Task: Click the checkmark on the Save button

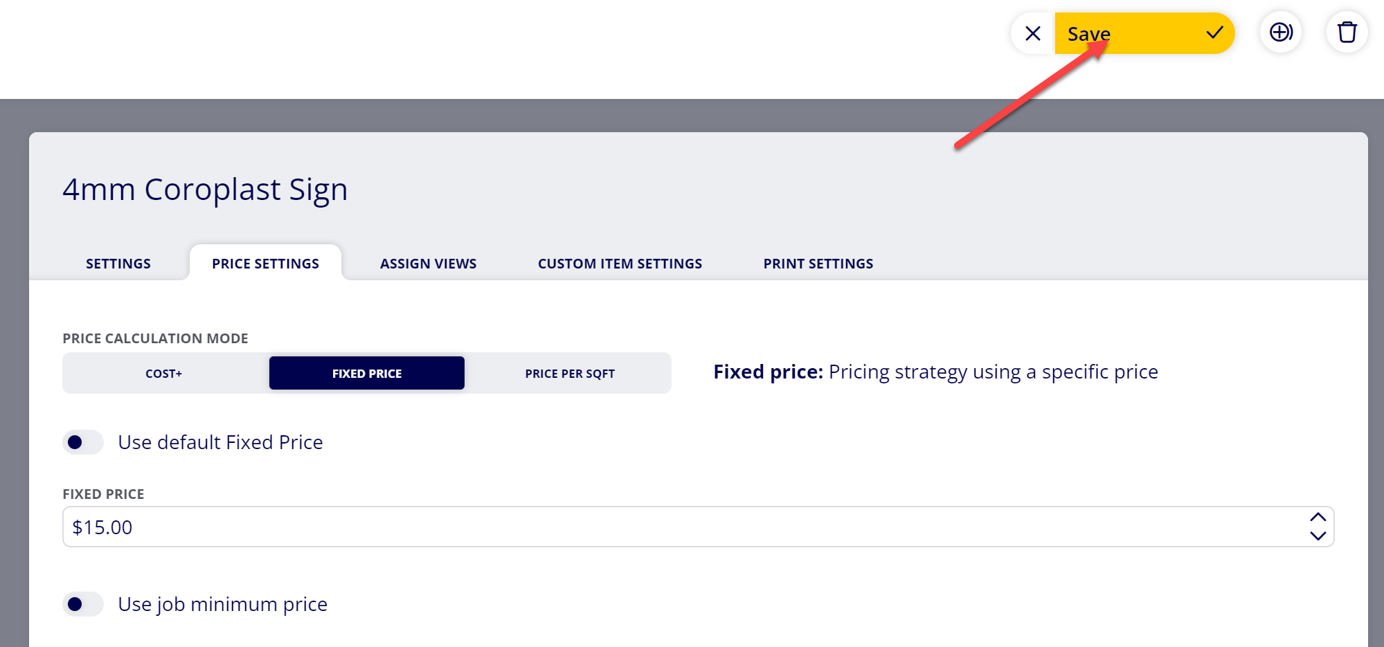Action: [x=1214, y=33]
